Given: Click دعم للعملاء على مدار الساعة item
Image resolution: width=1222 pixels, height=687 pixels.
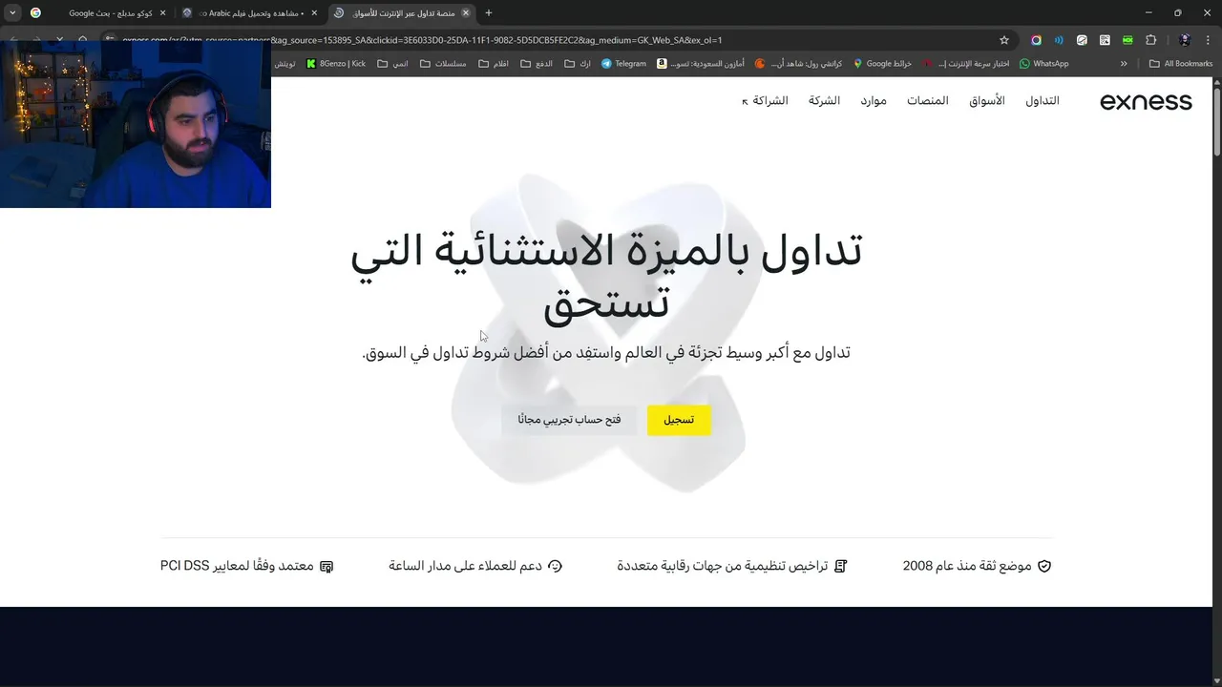Looking at the screenshot, I should 475,566.
